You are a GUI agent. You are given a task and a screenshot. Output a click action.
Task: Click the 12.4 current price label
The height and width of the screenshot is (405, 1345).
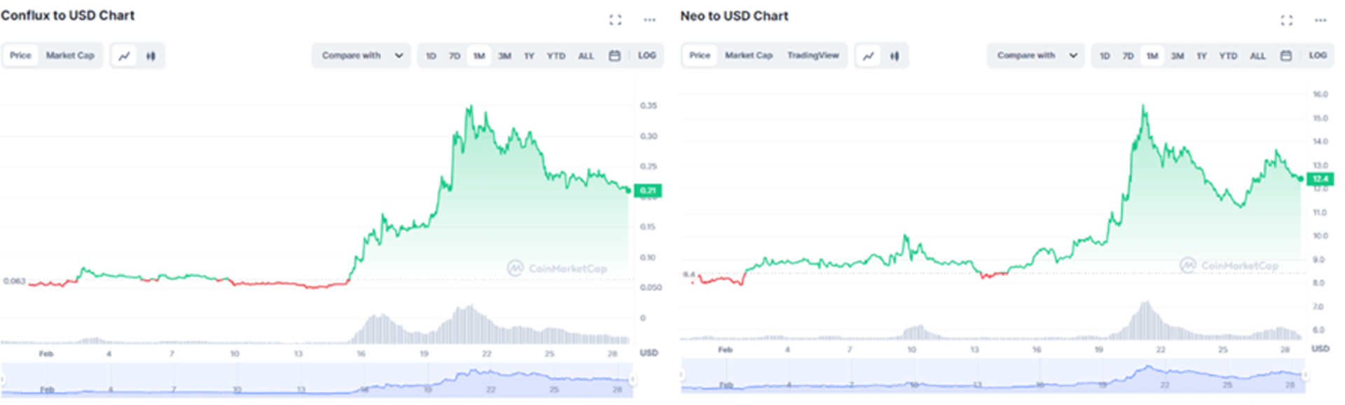(1320, 179)
